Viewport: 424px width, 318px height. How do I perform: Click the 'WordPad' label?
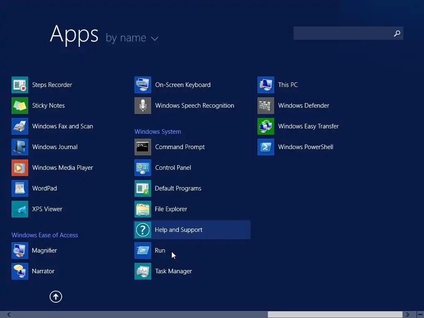point(45,188)
